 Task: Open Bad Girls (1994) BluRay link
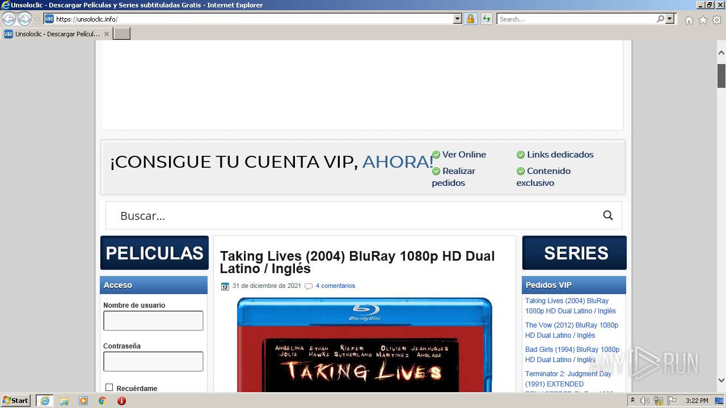point(572,355)
